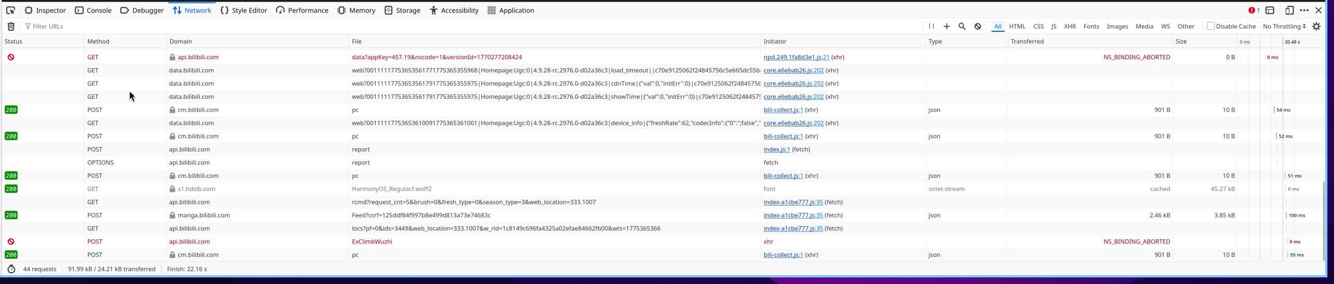This screenshot has width=1334, height=284.
Task: Switch to the Storage tab
Action: click(402, 10)
